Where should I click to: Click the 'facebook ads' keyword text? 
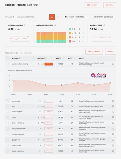[17, 146]
